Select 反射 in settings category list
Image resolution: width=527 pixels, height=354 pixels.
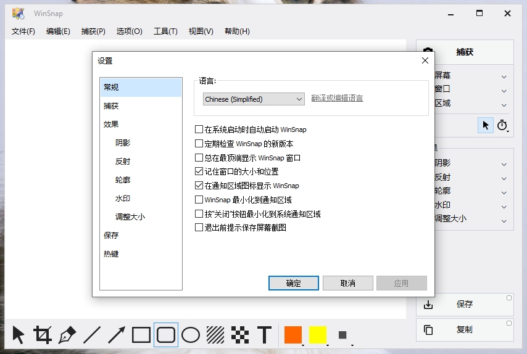(141, 161)
